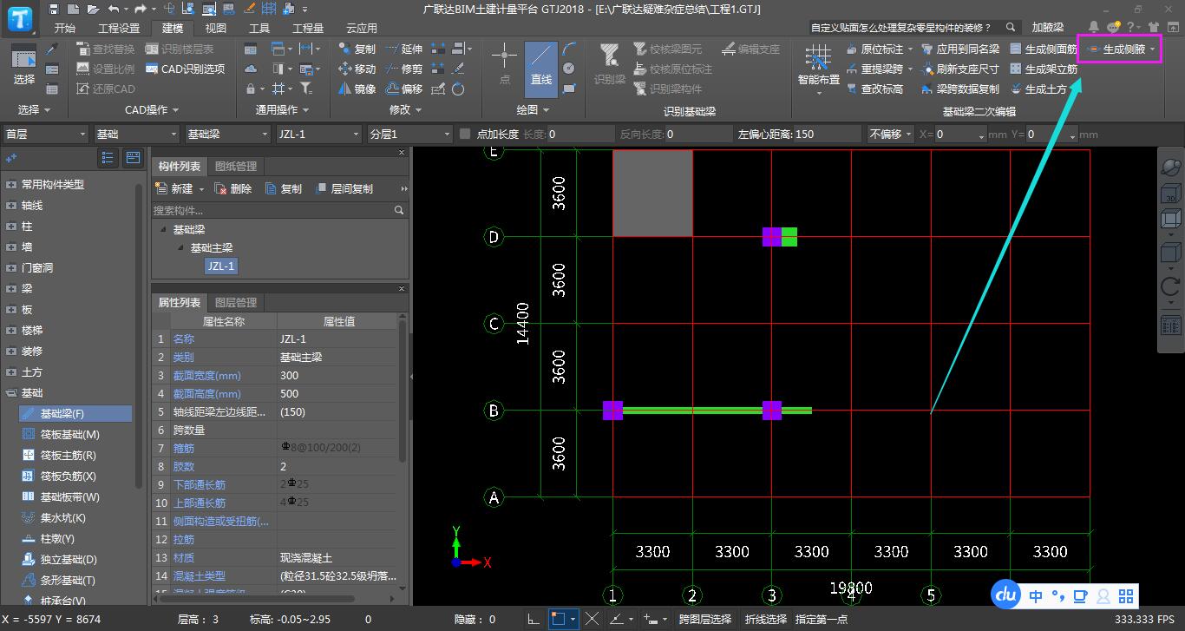Click the 截面宽度 value 300 cell
Viewport: 1185px width, 631px height.
pos(337,375)
